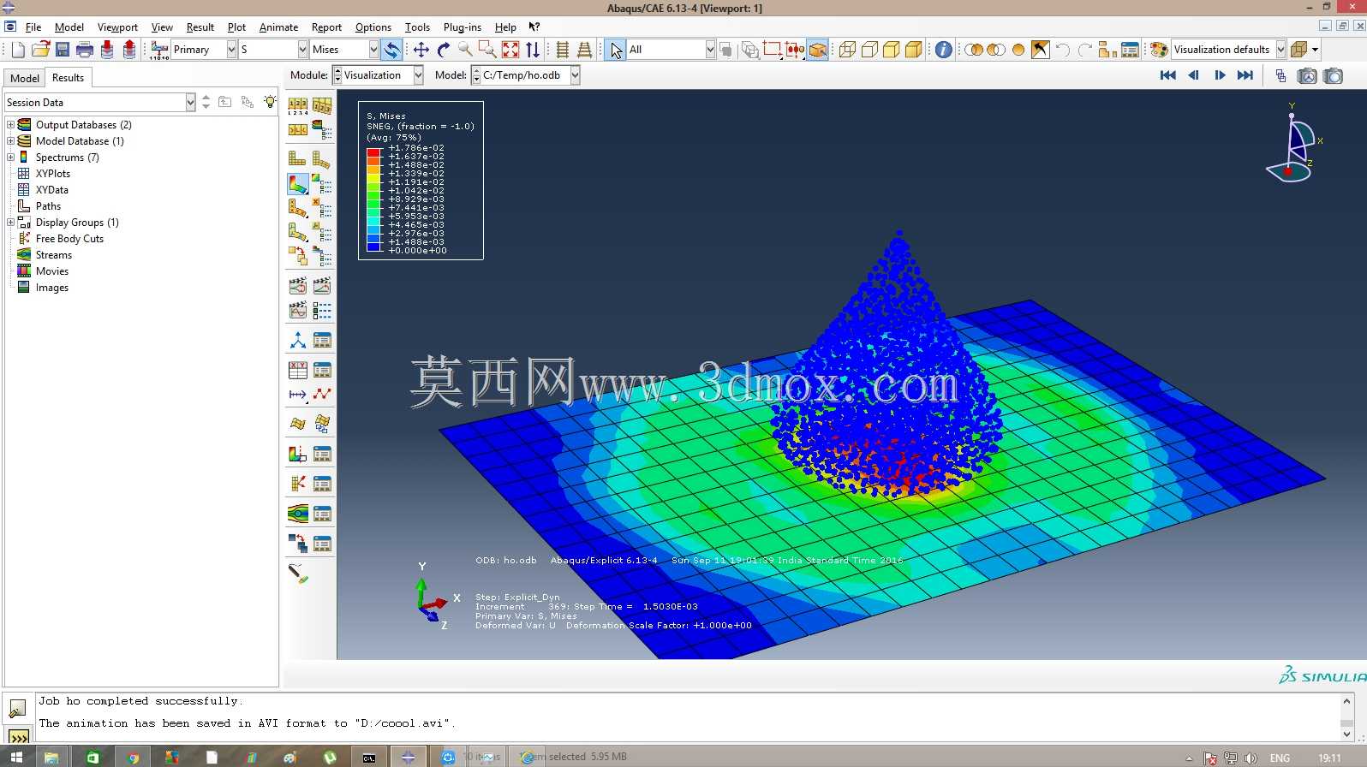Open the Windows Start button

point(16,757)
